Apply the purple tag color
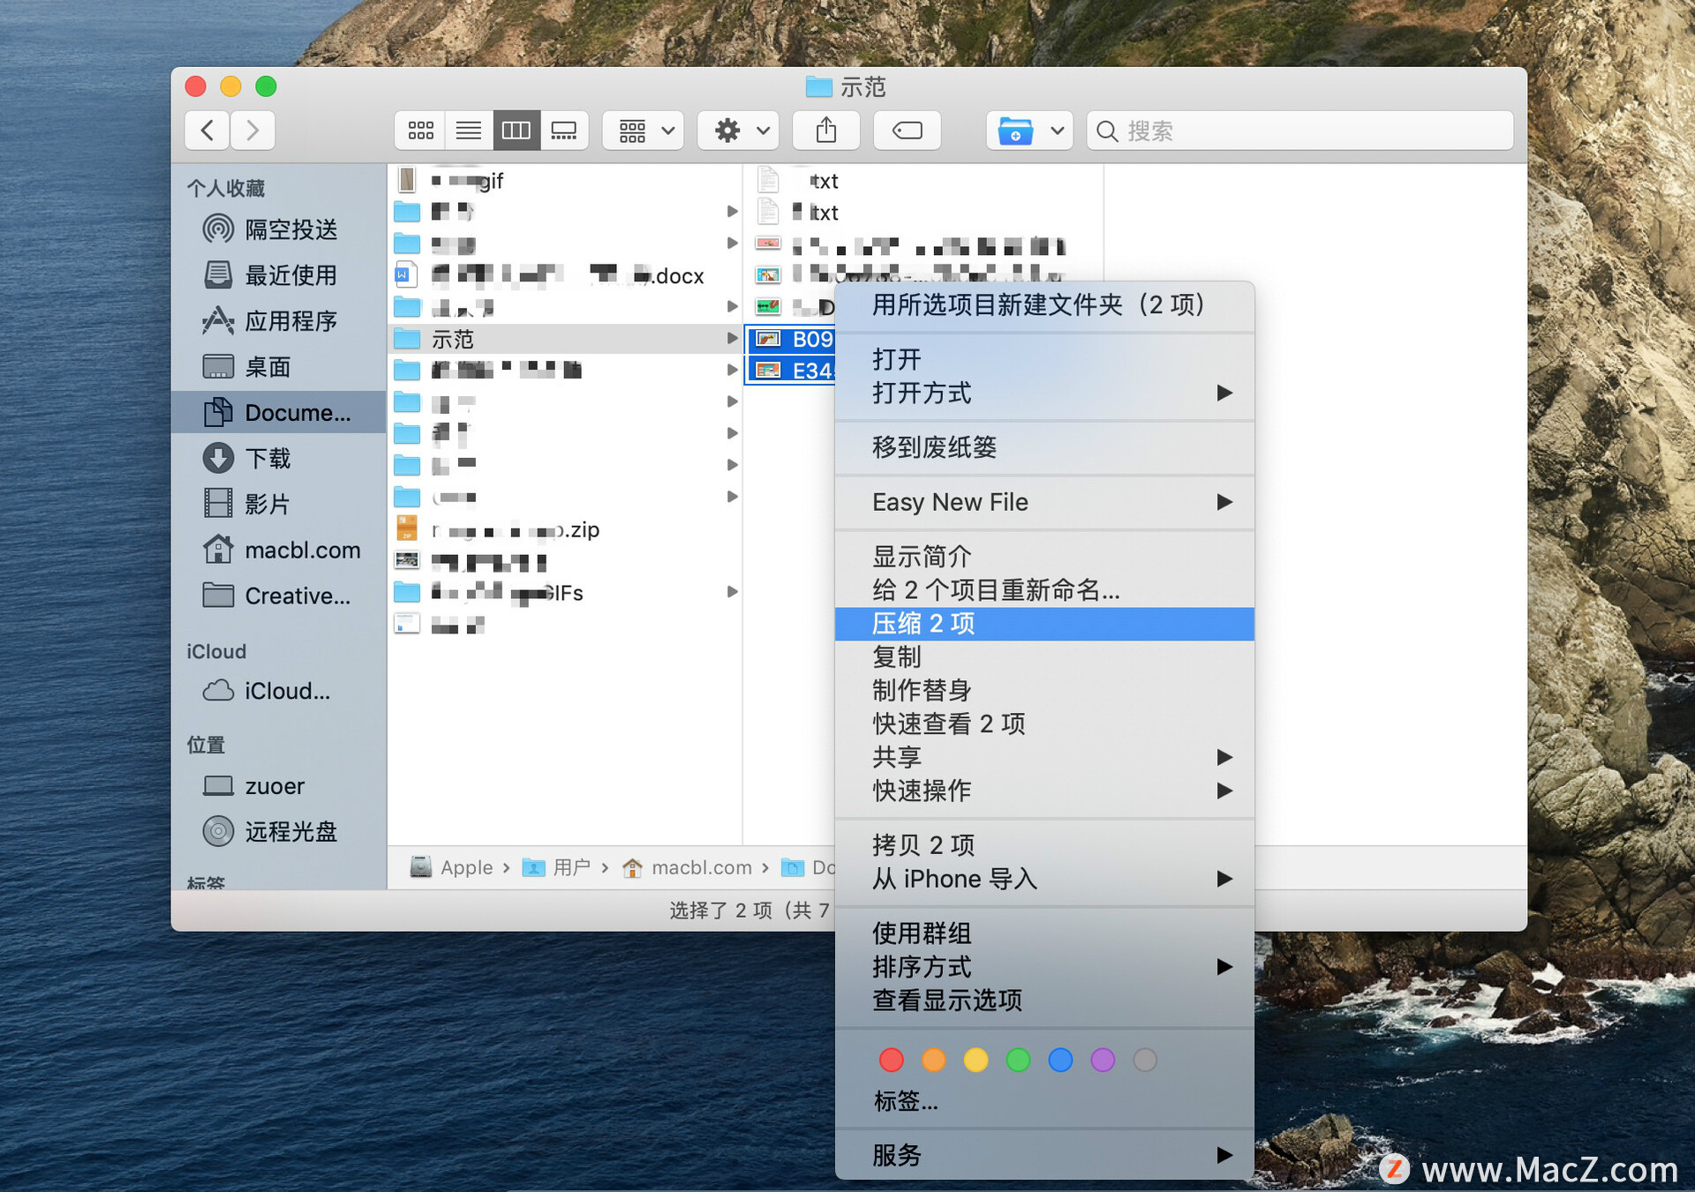 coord(1103,1060)
